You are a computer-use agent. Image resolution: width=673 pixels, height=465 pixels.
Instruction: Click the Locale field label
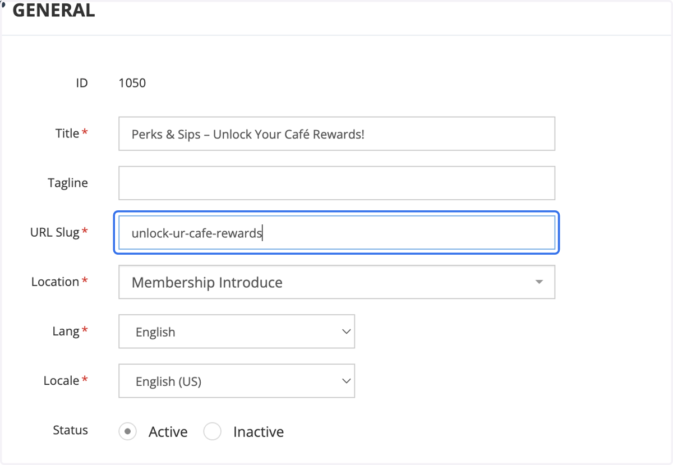(x=61, y=381)
